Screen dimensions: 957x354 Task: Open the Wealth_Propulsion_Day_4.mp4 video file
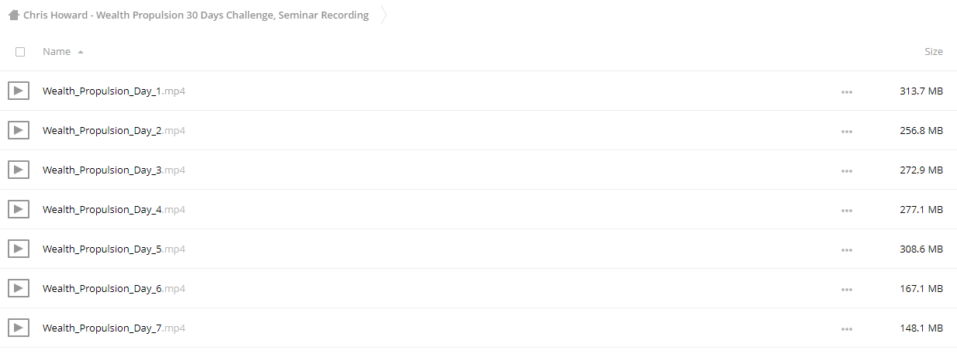click(x=114, y=210)
